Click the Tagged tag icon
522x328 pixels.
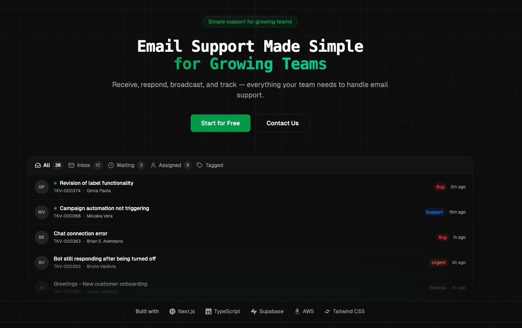coord(200,165)
